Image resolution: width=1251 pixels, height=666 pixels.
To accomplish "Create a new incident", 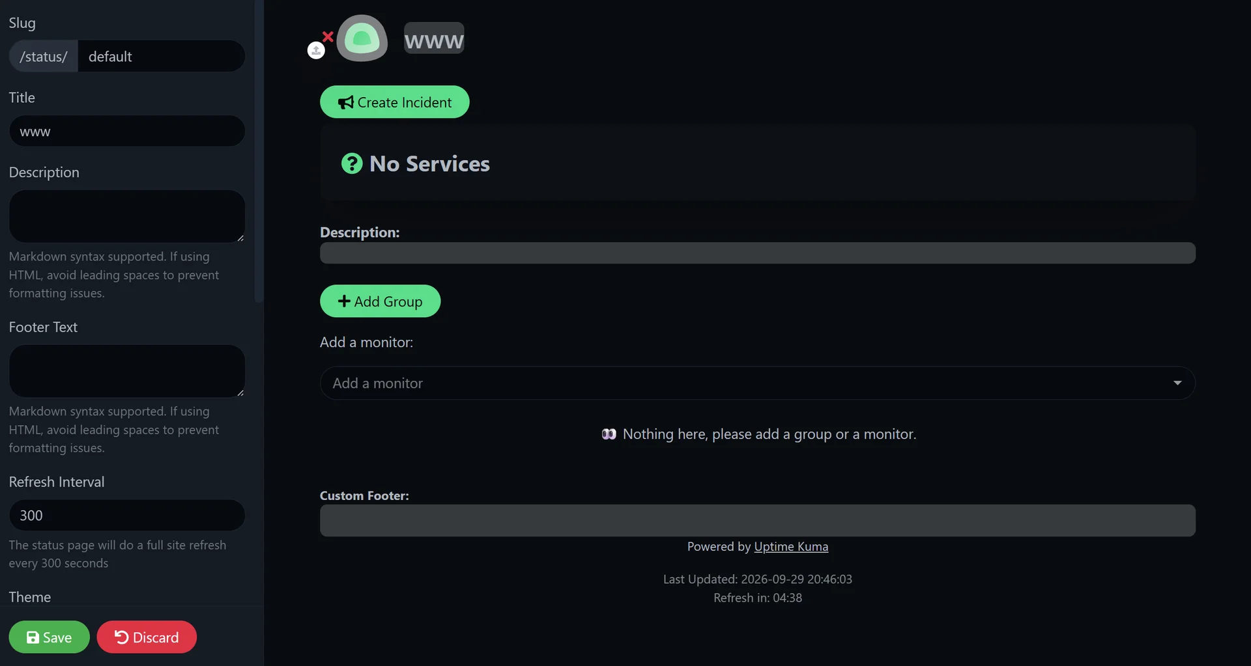I will coord(394,102).
